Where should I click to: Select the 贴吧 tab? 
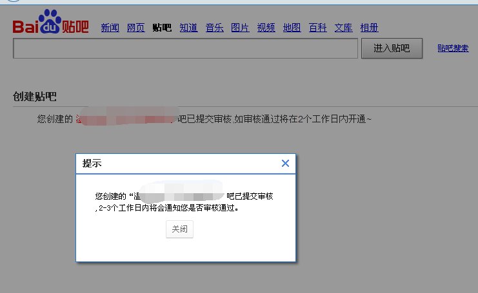coord(162,28)
